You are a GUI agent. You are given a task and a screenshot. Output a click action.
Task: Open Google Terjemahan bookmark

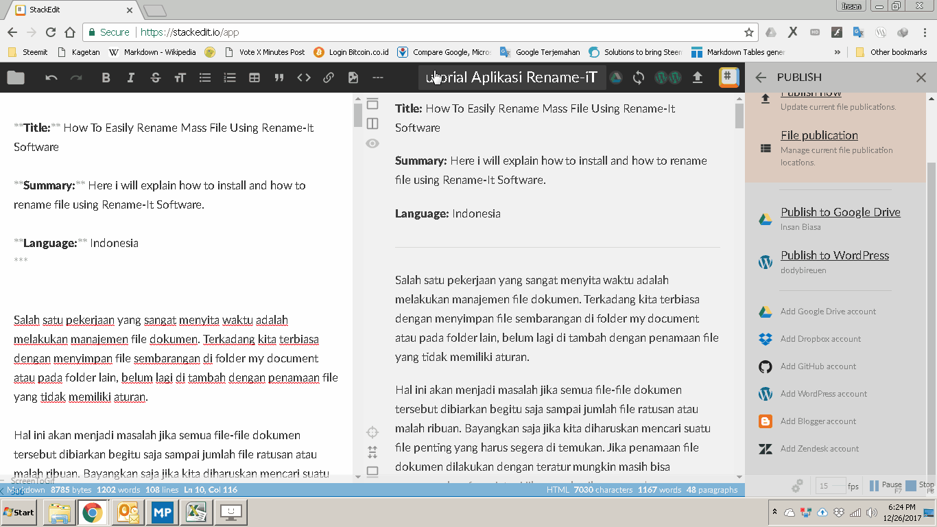(540, 52)
